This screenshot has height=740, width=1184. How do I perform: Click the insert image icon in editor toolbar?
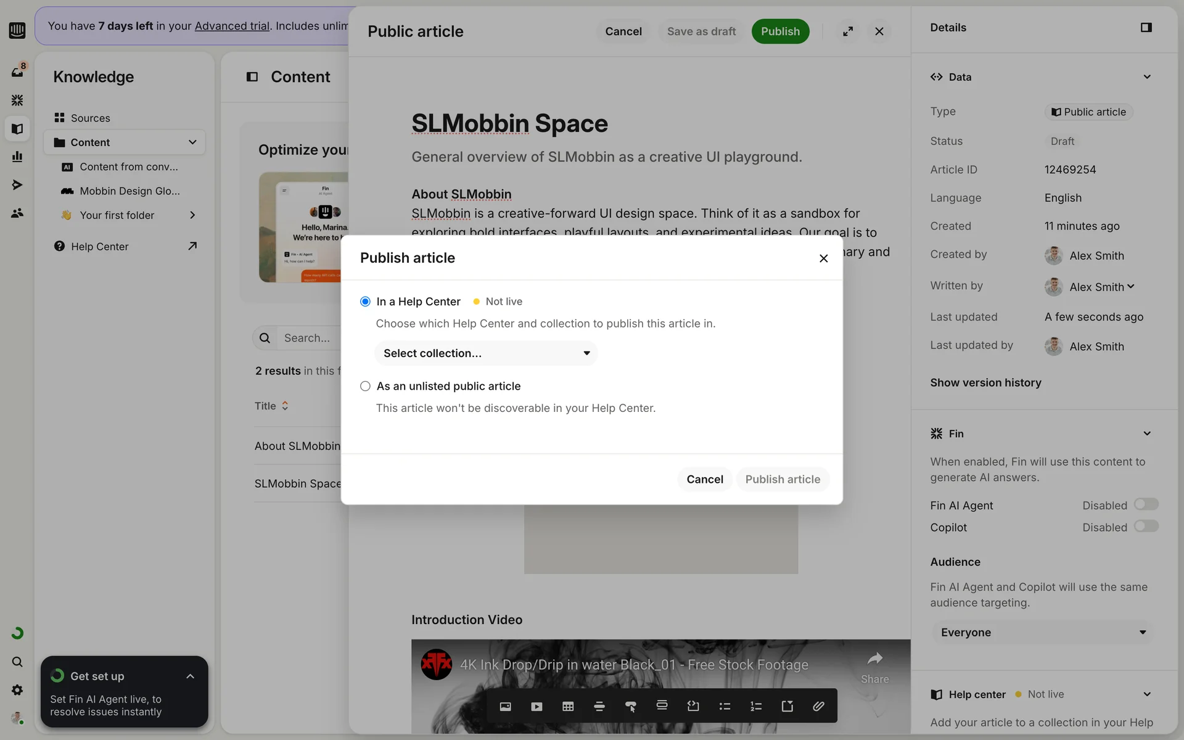505,707
